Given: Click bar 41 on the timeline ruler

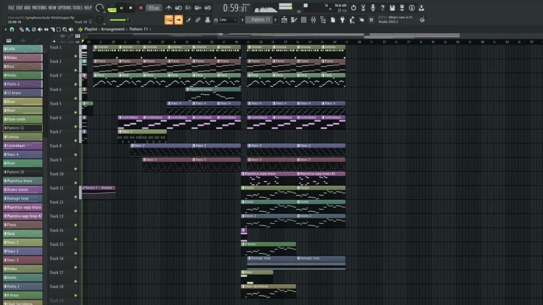Looking at the screenshot, I should (x=187, y=42).
